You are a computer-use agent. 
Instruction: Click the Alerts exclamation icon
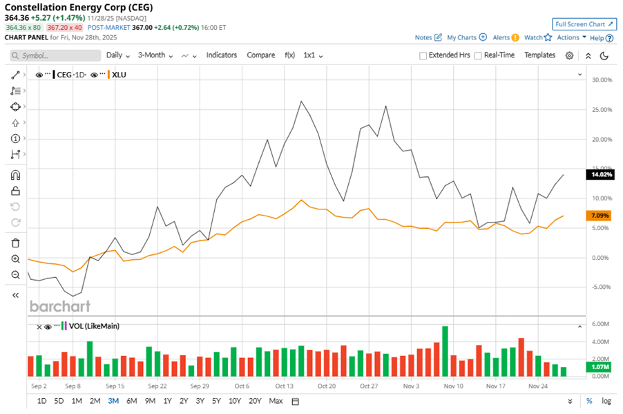(x=515, y=38)
